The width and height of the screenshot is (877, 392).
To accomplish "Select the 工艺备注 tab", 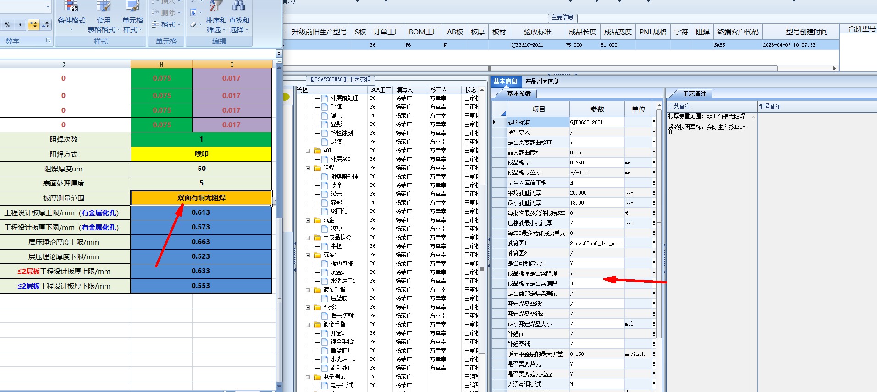I will [695, 93].
